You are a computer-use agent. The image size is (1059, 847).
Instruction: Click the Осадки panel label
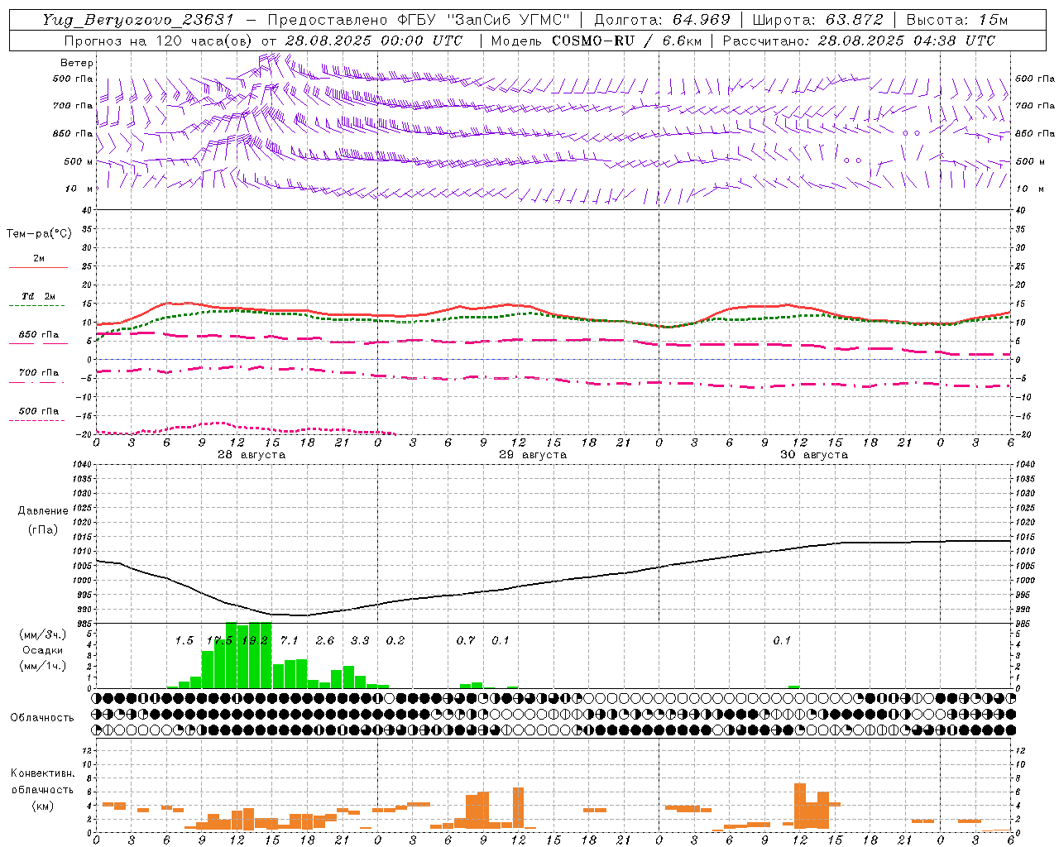pos(43,650)
